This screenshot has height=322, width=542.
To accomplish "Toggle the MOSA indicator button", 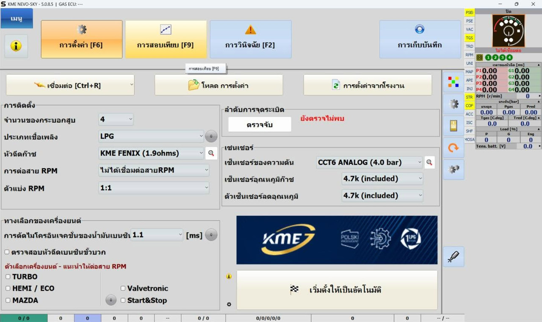I will coord(470,139).
